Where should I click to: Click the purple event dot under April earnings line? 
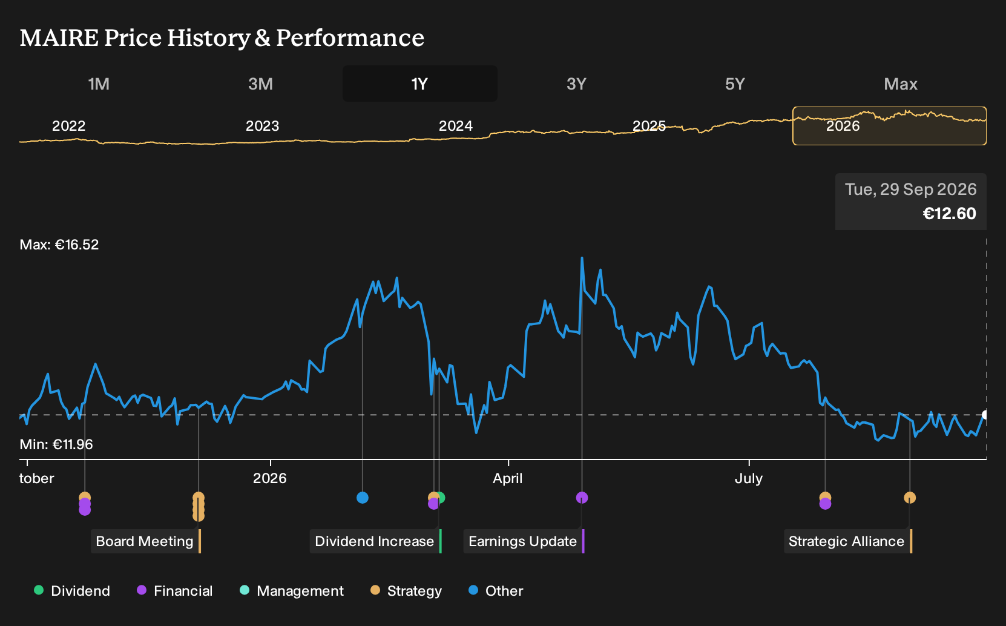[x=582, y=498]
